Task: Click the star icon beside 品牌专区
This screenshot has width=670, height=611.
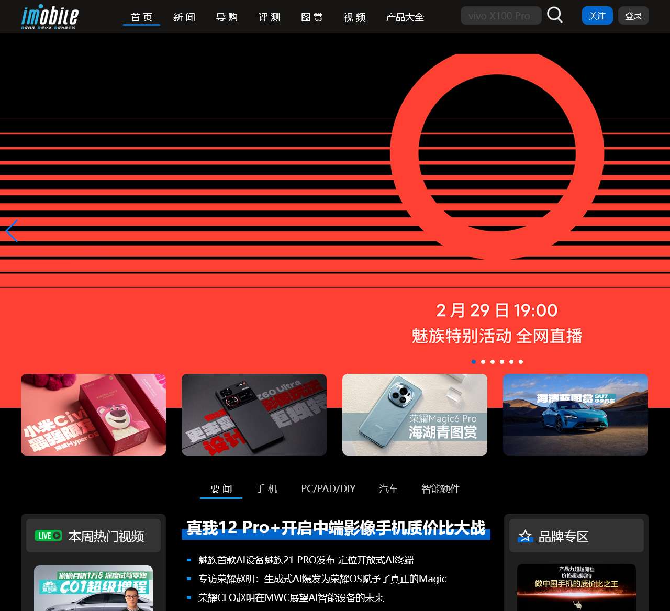Action: pyautogui.click(x=525, y=536)
